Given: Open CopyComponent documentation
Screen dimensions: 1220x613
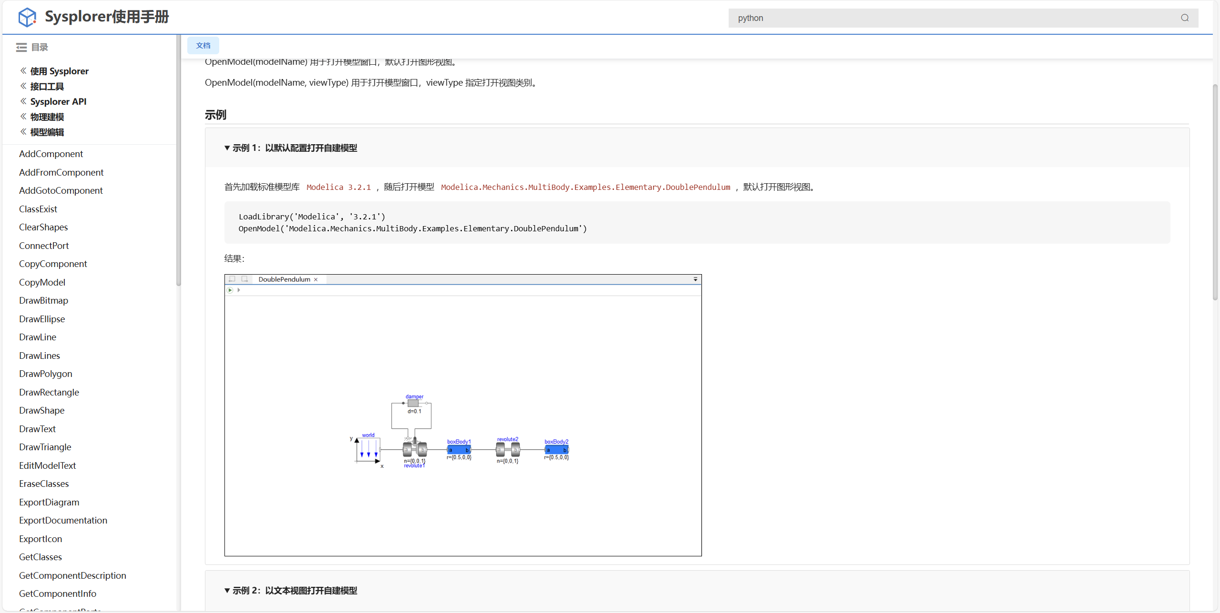Looking at the screenshot, I should coord(53,264).
